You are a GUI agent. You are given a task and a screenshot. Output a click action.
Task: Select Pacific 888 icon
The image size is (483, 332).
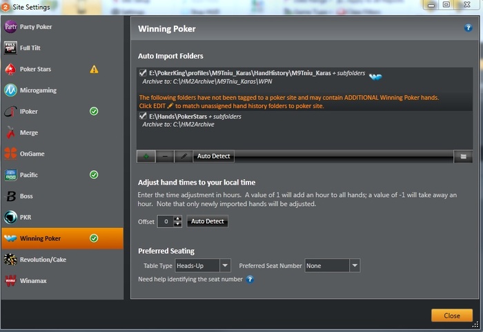pyautogui.click(x=10, y=175)
